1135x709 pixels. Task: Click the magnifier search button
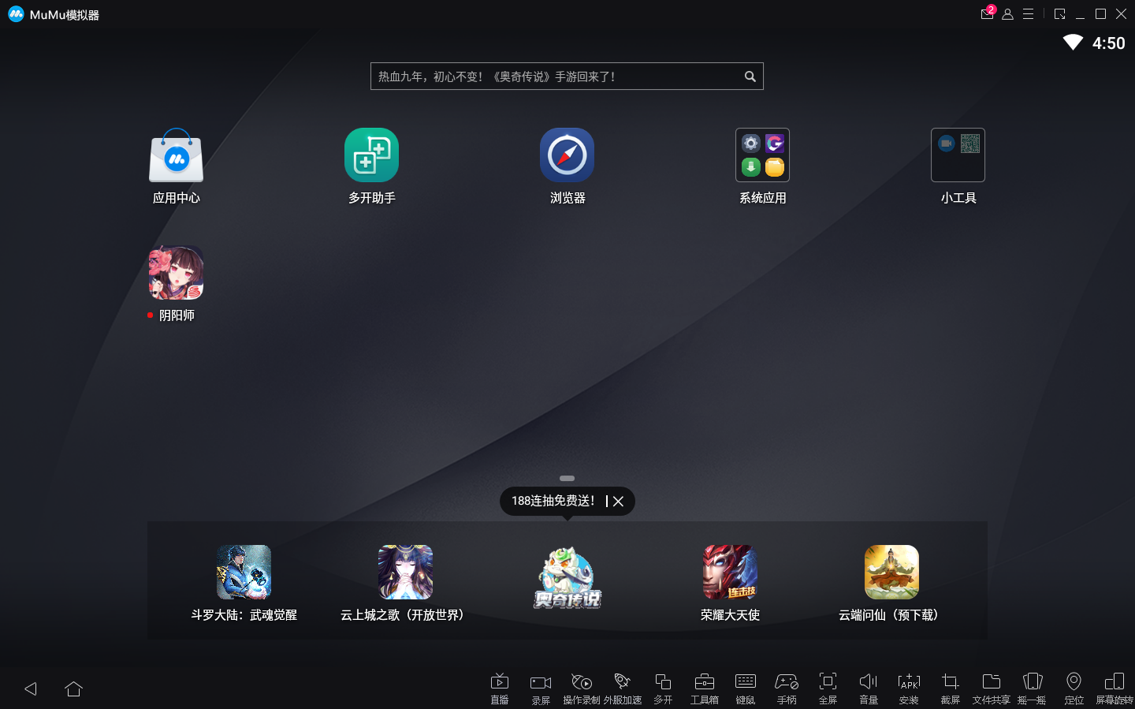(x=750, y=76)
